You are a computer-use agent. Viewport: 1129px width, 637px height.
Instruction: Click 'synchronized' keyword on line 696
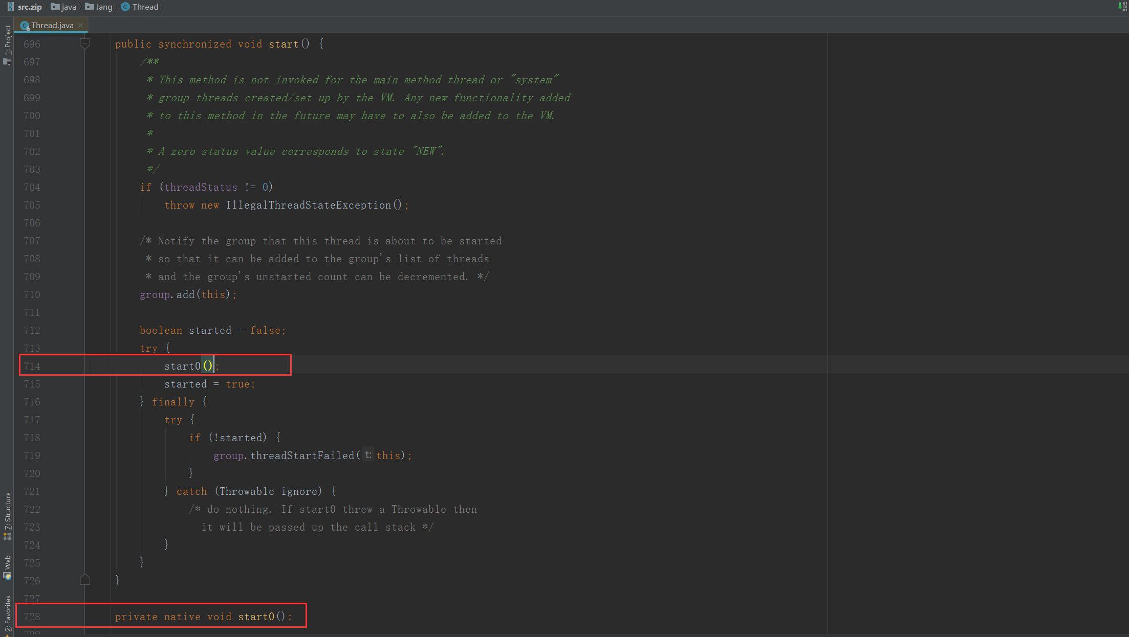point(195,44)
